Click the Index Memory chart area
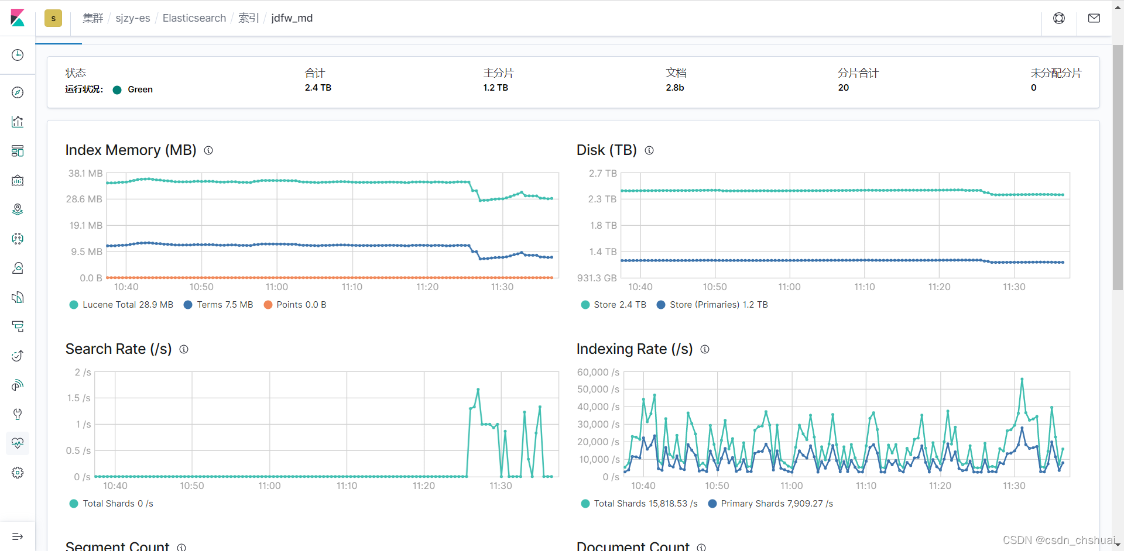Image resolution: width=1124 pixels, height=551 pixels. (333, 225)
